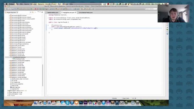
Task: Open the App Store dock icon
Action: (104, 103)
